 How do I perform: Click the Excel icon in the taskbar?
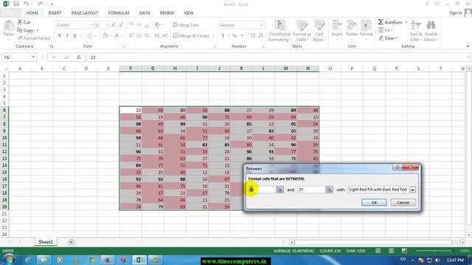point(139,260)
